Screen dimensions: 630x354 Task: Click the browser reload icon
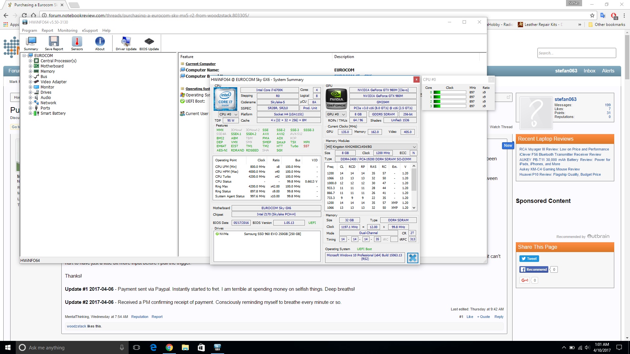tap(24, 15)
